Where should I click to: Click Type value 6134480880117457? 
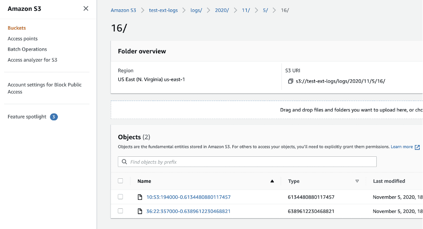[311, 197]
